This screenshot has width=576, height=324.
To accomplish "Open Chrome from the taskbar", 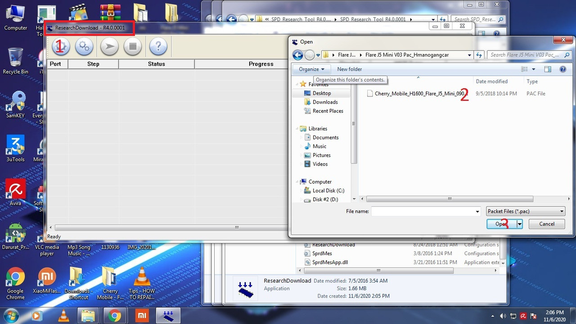I will 114,315.
